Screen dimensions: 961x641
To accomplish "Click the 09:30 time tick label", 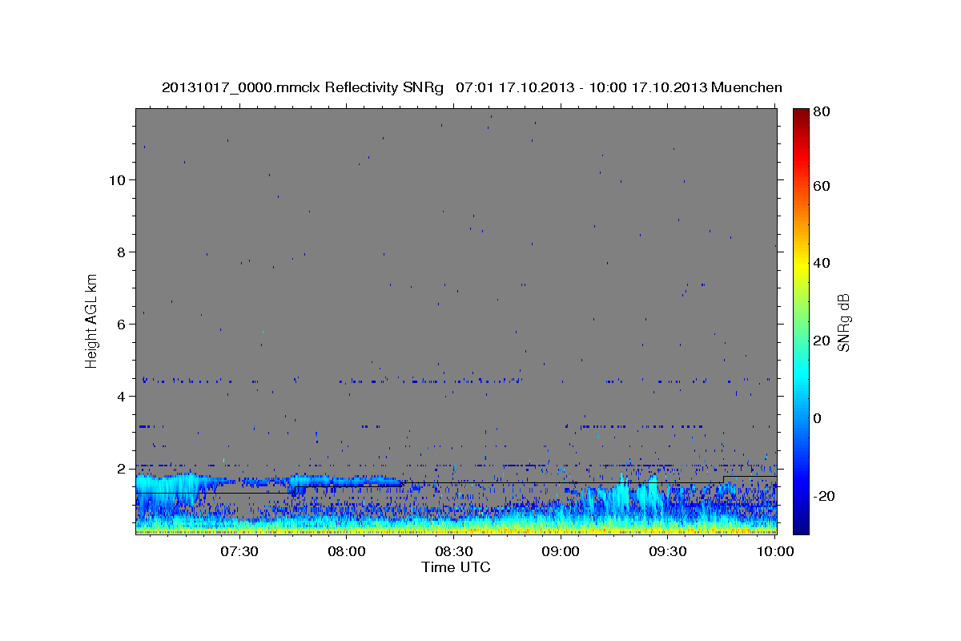I will [667, 552].
